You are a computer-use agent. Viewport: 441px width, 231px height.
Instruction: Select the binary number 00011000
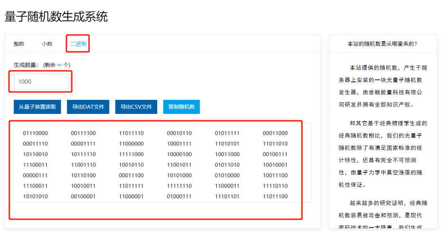(x=275, y=133)
